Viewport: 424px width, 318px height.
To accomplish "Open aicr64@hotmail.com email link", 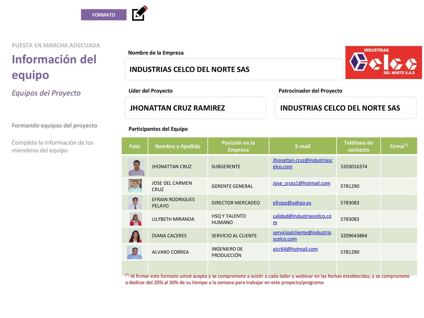I will tap(295, 249).
